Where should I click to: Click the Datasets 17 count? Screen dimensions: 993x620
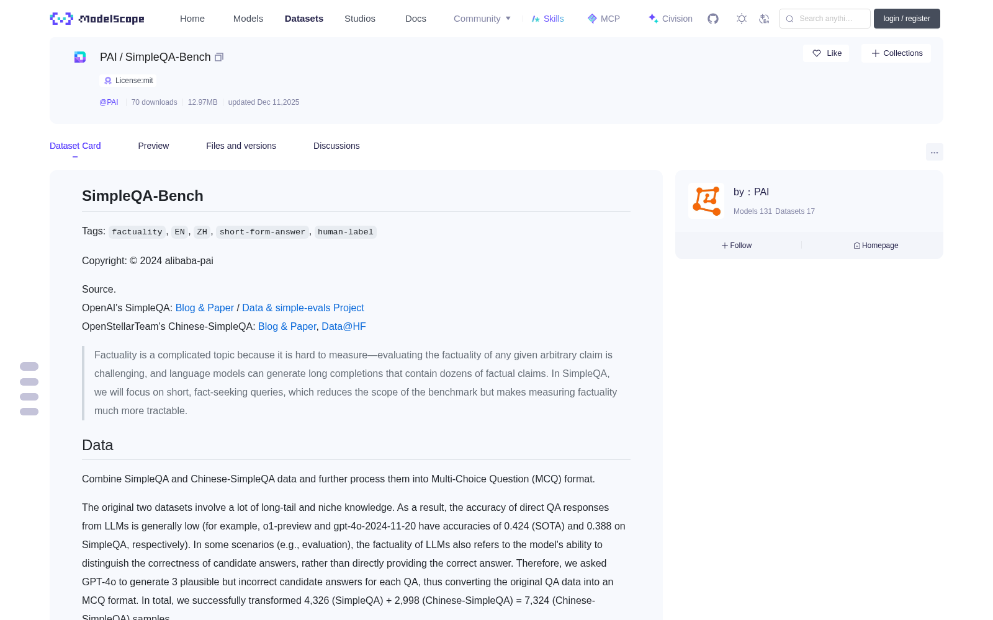pos(795,211)
